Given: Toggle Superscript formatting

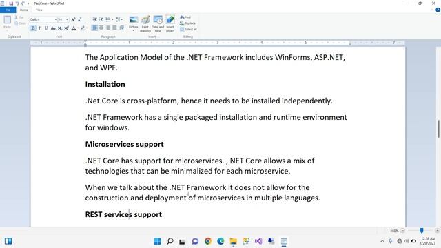Looking at the screenshot, I should pos(66,28).
